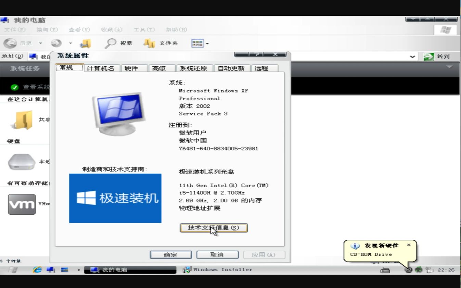The height and width of the screenshot is (288, 461).
Task: Click the green shield tray icon
Action: pos(418,270)
